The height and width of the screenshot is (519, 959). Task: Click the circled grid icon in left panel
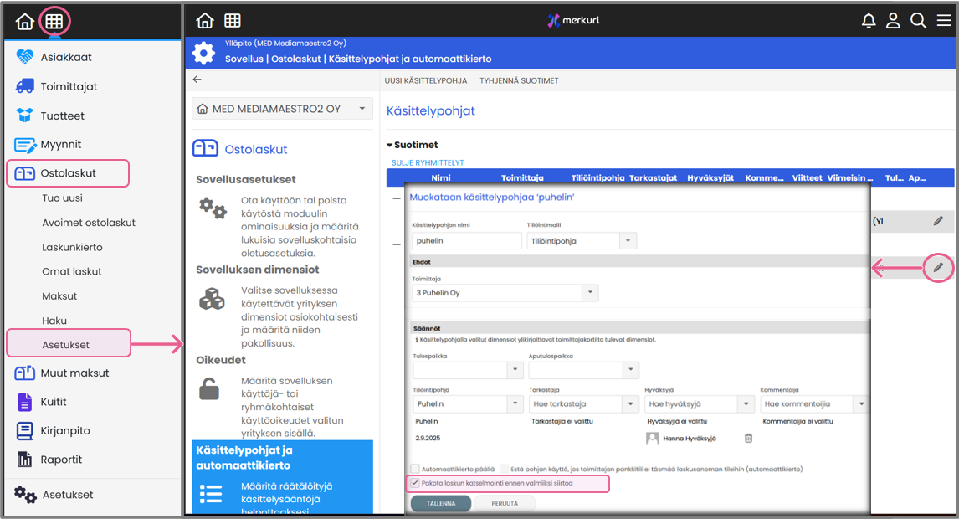[x=54, y=22]
